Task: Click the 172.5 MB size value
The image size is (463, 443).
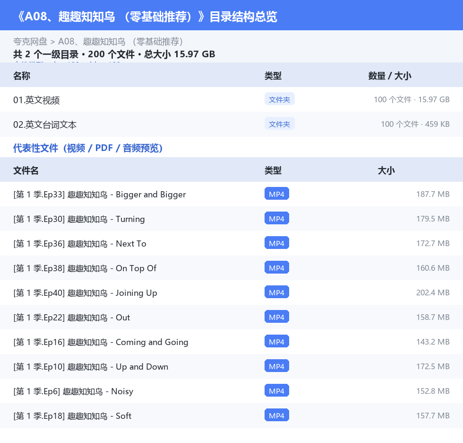Action: [x=433, y=366]
